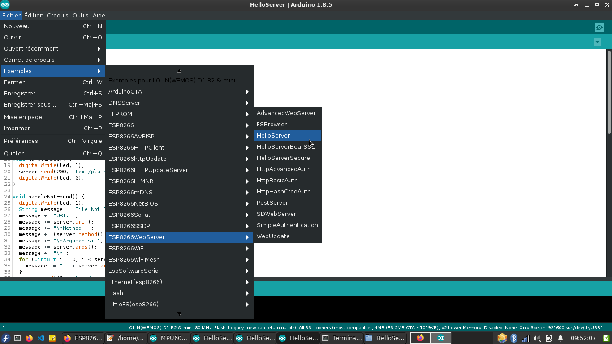Choose Quitter from Fichier menu

coord(53,154)
